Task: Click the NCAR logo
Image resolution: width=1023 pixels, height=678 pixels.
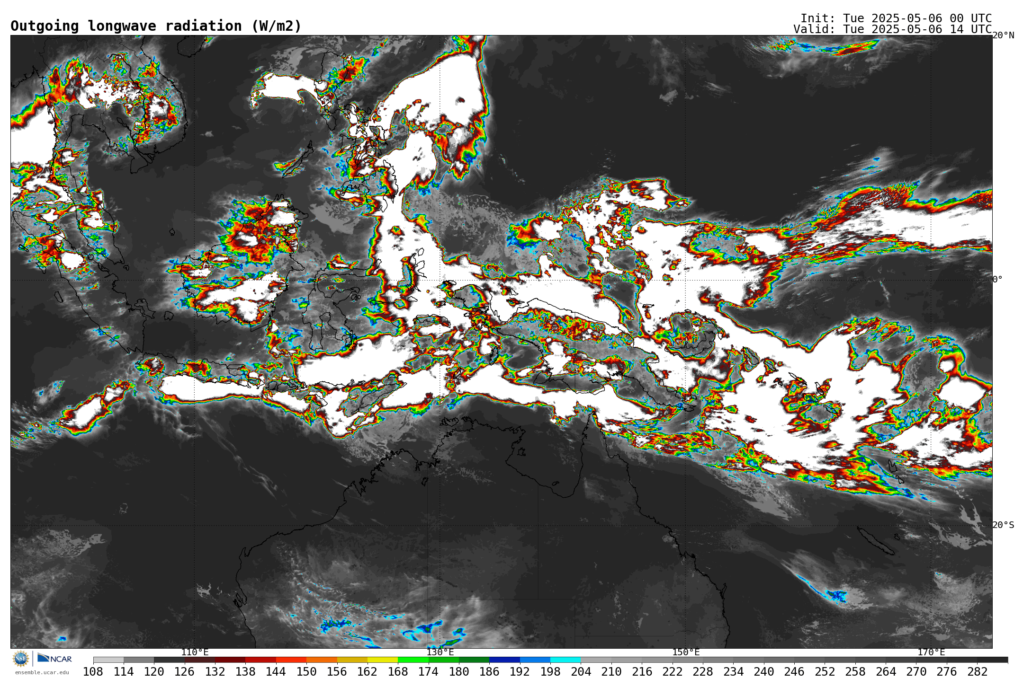Action: (54, 658)
